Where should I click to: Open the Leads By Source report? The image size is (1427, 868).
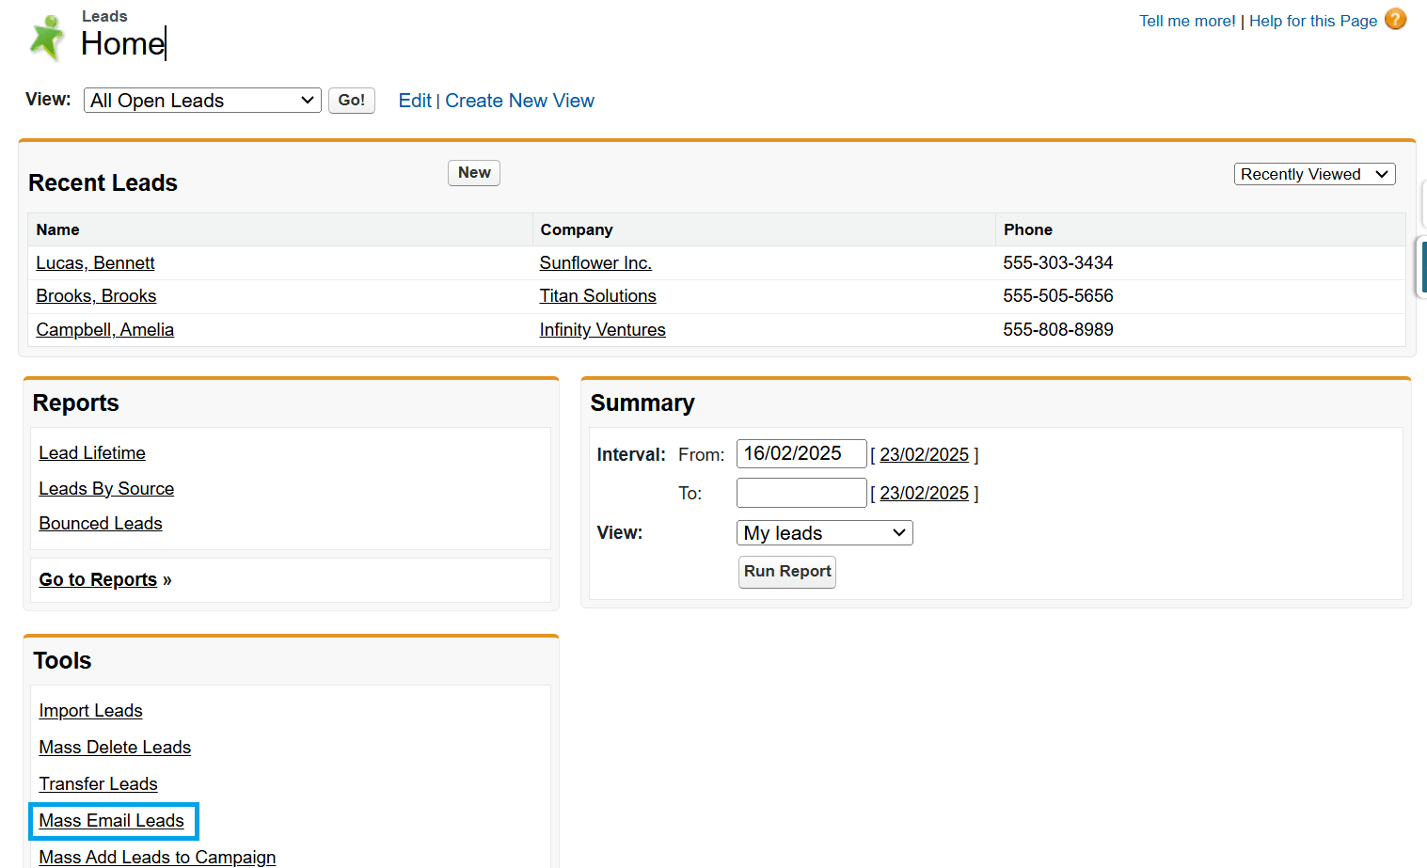pyautogui.click(x=106, y=489)
